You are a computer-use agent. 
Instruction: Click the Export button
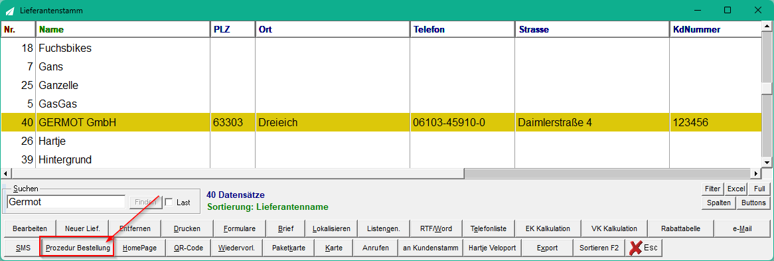(547, 248)
